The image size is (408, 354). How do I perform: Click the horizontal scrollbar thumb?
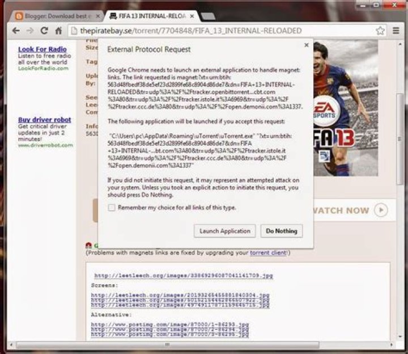click(168, 345)
